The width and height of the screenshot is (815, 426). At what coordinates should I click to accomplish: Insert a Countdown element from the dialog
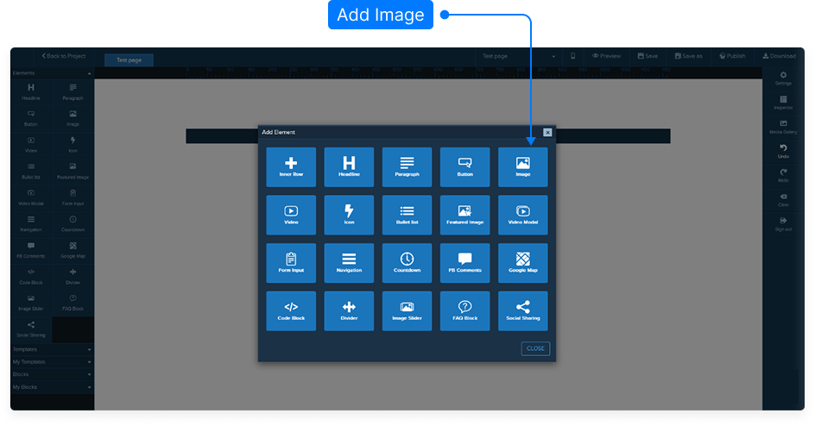(407, 263)
